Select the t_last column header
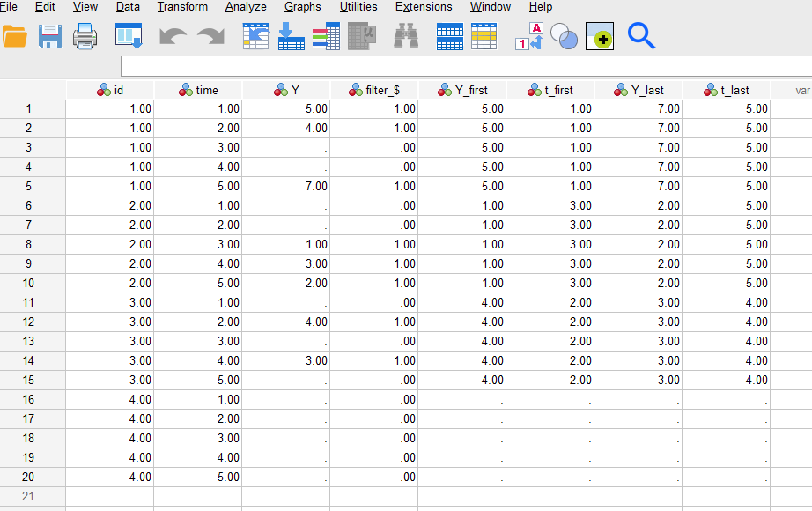Screen dimensions: 812x511 coord(726,90)
